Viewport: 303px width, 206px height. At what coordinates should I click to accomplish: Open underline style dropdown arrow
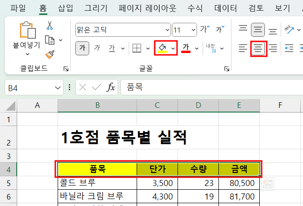pos(123,48)
